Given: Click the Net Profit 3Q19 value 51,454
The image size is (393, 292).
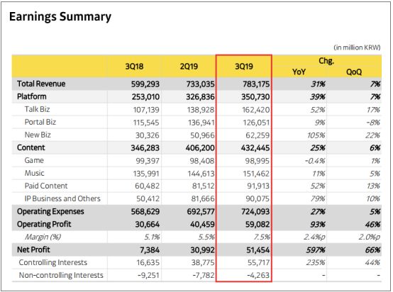Looking at the screenshot, I should 258,250.
